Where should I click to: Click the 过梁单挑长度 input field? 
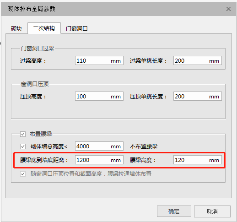pyautogui.click(x=198, y=60)
